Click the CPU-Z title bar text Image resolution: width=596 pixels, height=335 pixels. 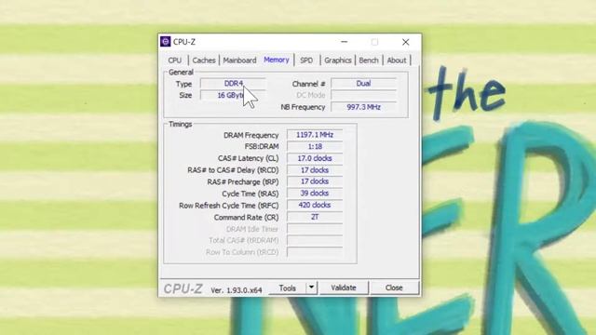[x=184, y=42]
